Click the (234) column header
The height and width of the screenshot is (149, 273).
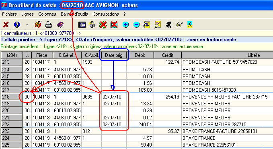coord(12,55)
